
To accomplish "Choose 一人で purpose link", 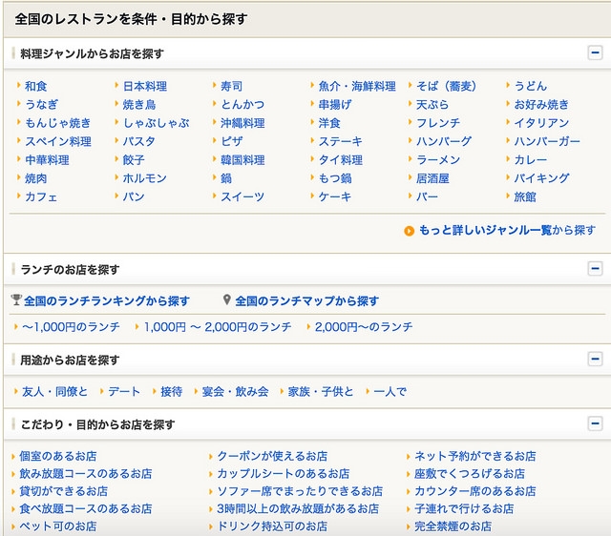I will tap(390, 392).
